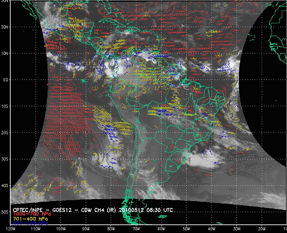This screenshot has width=287, height=233.
Task: Click the CDW CH4 (IR) channel text
Action: 98,210
